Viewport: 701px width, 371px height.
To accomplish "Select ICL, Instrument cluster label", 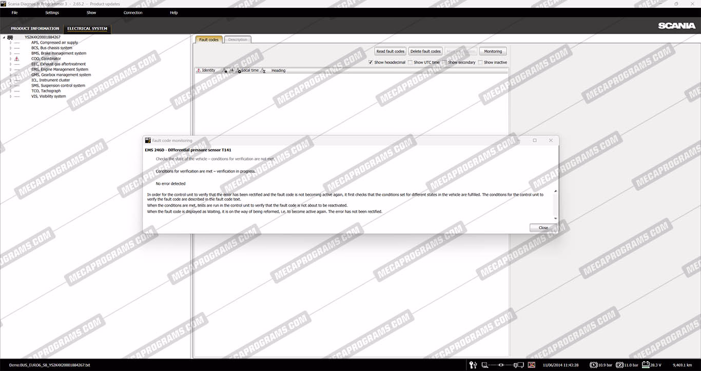I will 50,80.
